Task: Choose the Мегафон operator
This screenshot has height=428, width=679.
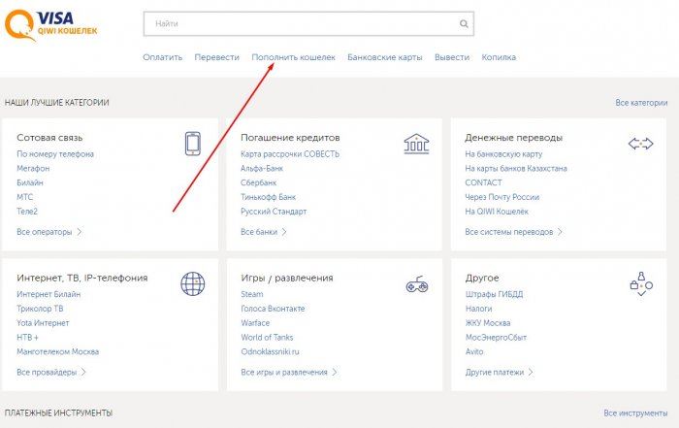Action: coord(33,169)
